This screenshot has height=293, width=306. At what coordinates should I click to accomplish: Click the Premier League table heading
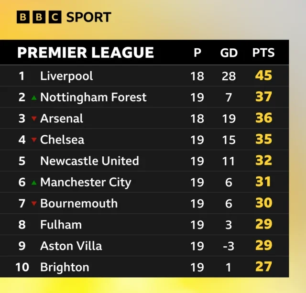(86, 53)
